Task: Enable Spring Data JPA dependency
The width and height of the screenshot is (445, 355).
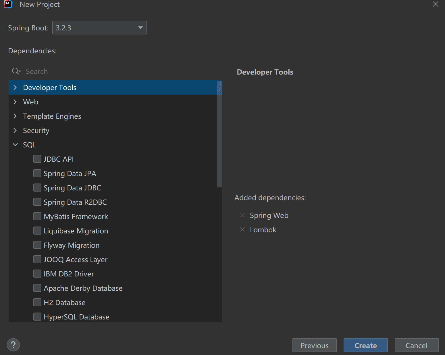Action: click(x=37, y=173)
